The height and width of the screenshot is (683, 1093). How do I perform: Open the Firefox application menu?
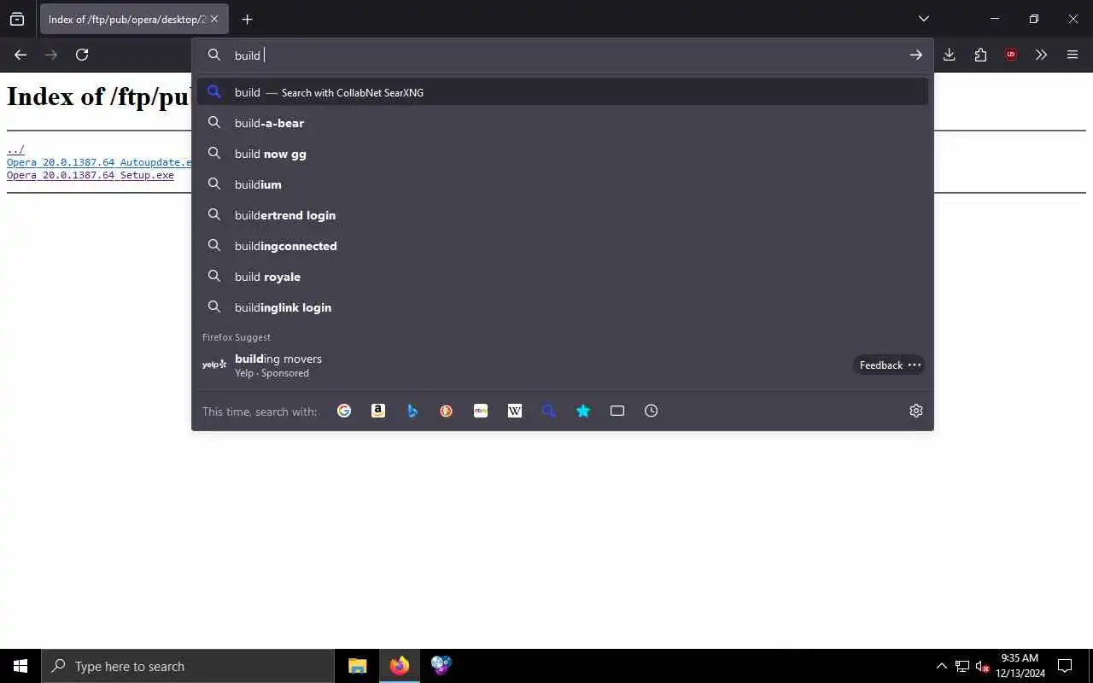pyautogui.click(x=1073, y=55)
